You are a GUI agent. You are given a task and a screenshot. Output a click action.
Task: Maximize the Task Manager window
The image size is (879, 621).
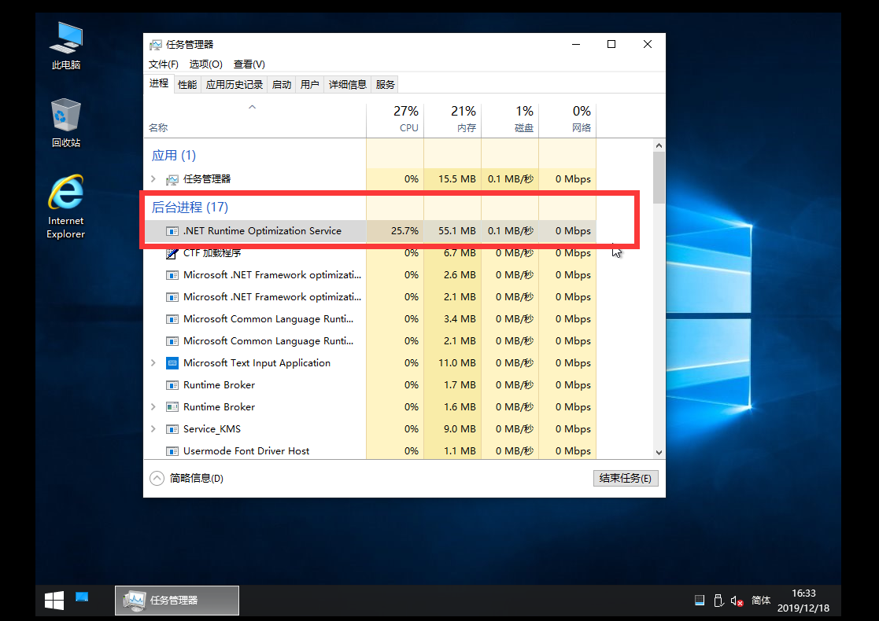pyautogui.click(x=611, y=44)
